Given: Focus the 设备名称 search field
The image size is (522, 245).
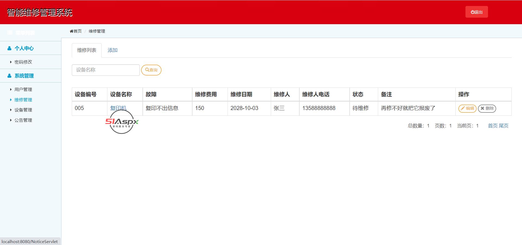Looking at the screenshot, I should click(105, 70).
